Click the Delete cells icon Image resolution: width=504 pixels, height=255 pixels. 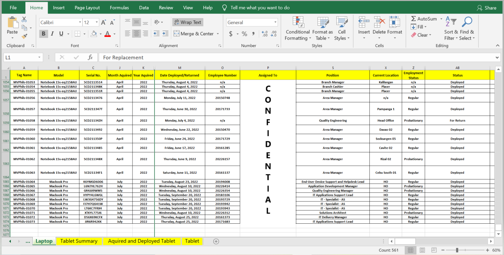379,22
